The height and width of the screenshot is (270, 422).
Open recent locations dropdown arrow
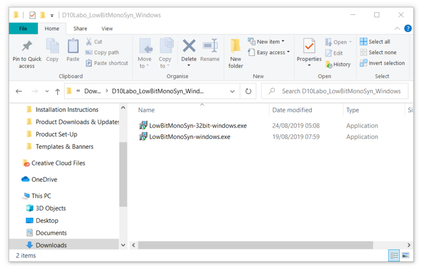point(47,91)
